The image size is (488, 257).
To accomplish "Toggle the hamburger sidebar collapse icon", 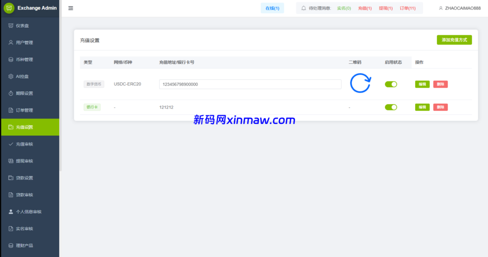I will 71,8.
